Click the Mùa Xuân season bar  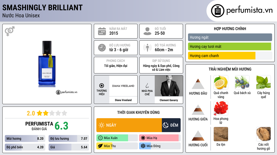point(117,138)
